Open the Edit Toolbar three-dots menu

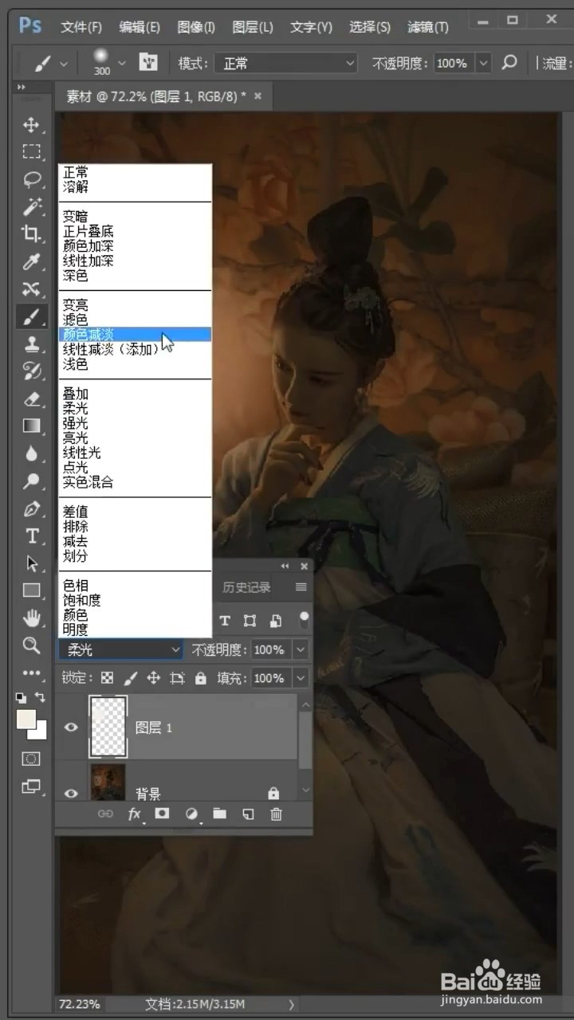tap(31, 673)
